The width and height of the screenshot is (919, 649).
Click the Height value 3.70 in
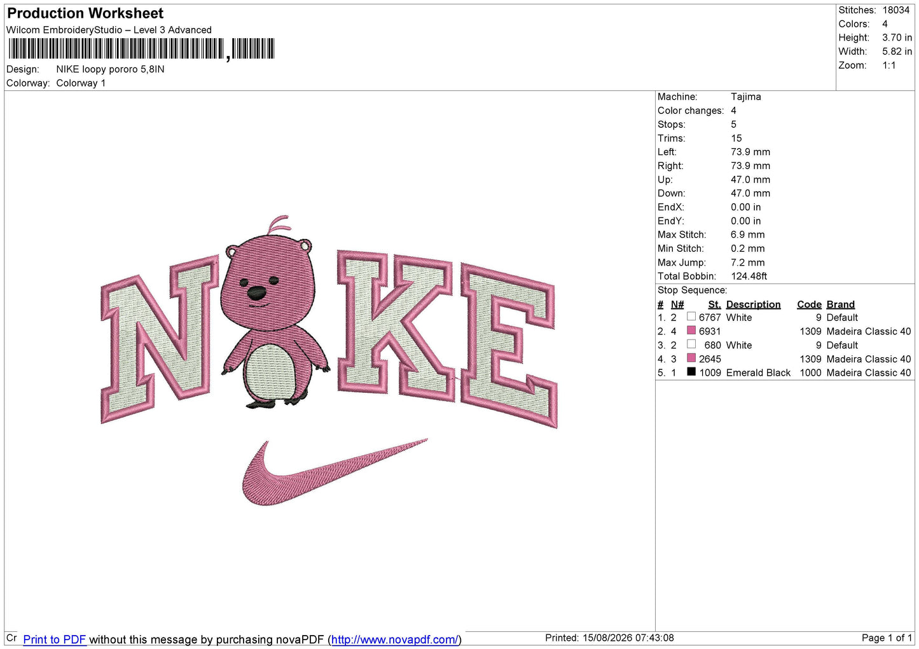tap(897, 38)
